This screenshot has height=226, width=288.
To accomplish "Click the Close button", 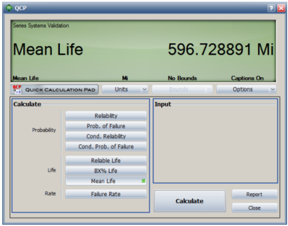I will point(255,208).
